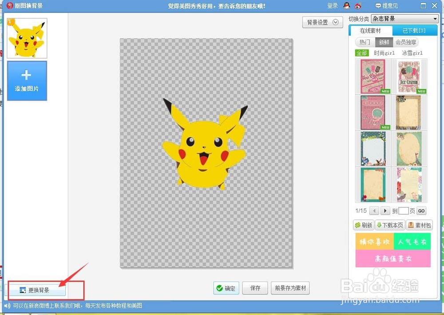Choose the 全部 category filter

coord(361,53)
